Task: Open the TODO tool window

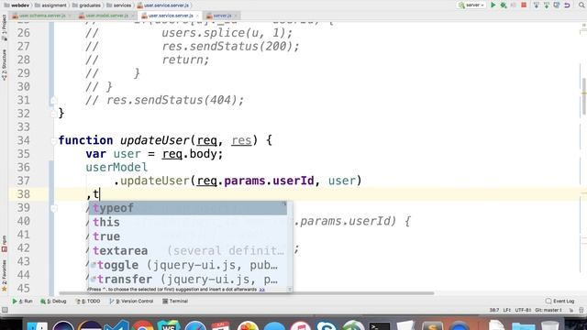Action: coord(88,302)
